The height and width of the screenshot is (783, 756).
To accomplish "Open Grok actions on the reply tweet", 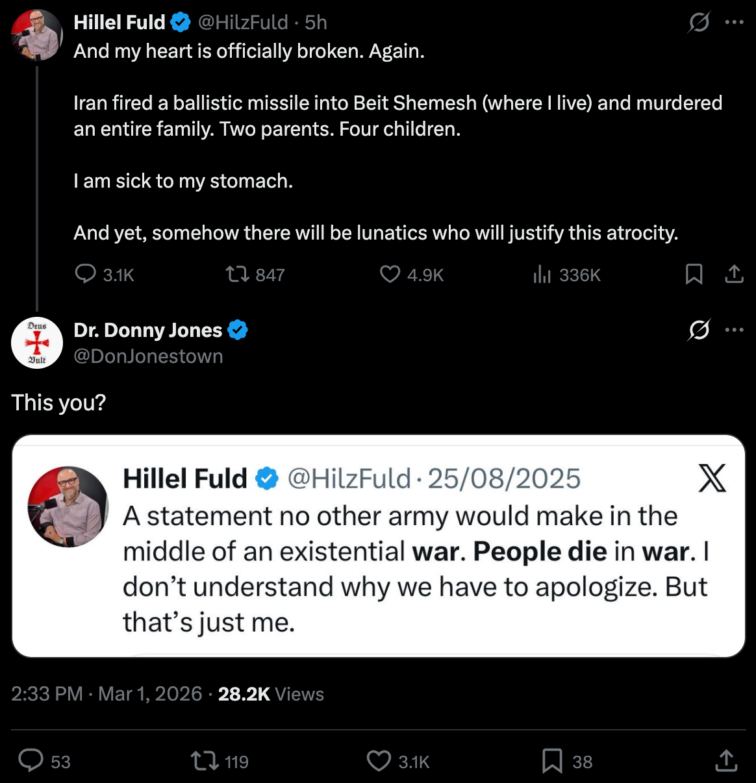I will [699, 330].
